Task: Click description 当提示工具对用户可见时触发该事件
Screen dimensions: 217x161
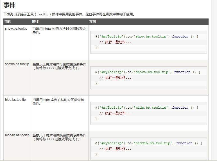Action: pos(59,66)
